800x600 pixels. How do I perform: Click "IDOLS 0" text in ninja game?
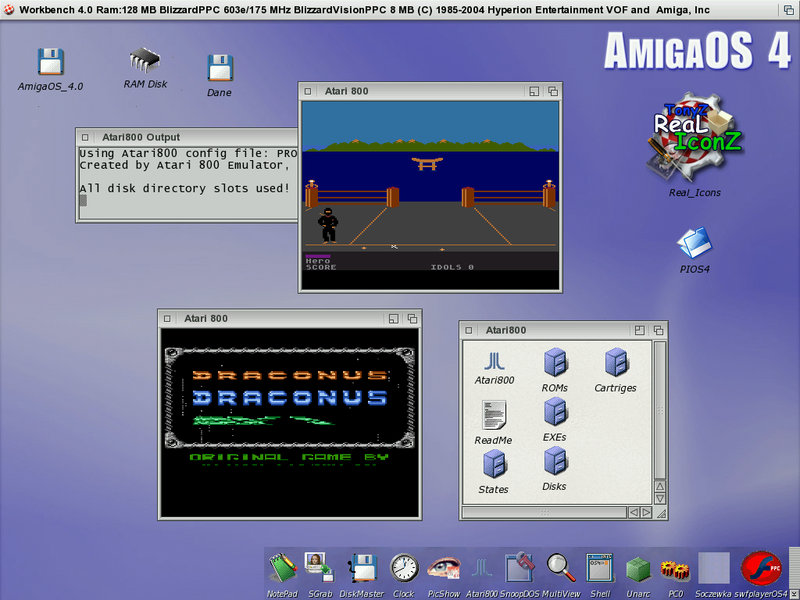(452, 267)
